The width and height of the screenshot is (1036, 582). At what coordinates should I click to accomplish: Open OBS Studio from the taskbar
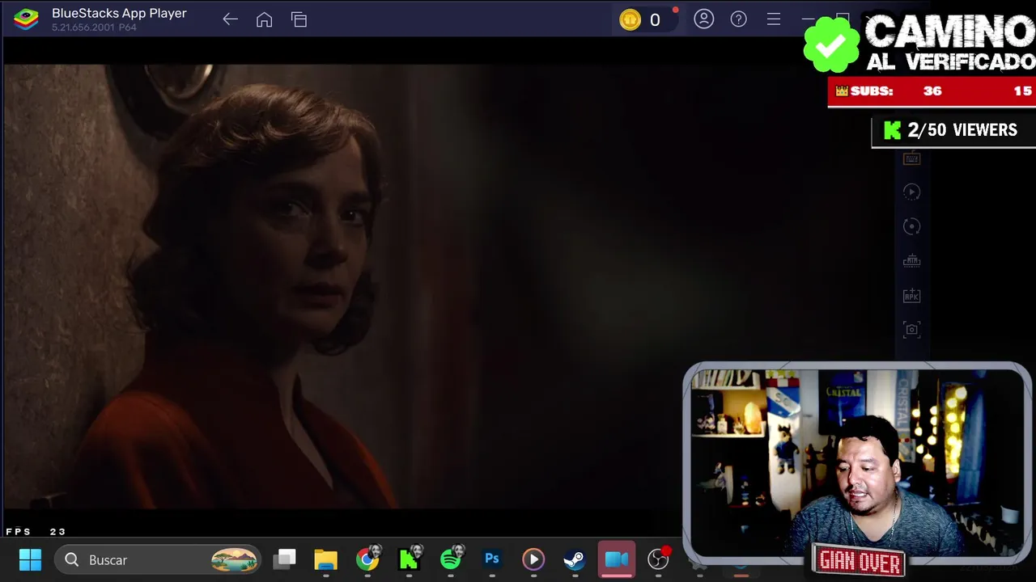(x=659, y=559)
